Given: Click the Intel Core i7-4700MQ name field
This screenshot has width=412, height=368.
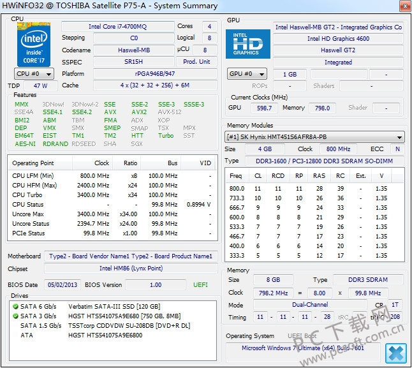Looking at the screenshot, I should (x=118, y=27).
